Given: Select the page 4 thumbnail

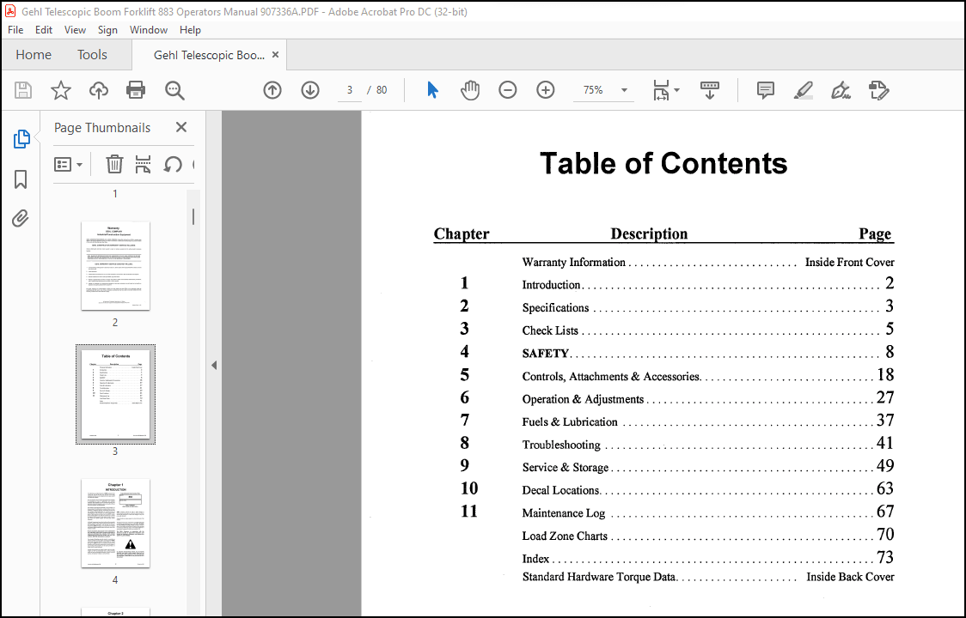Looking at the screenshot, I should tap(115, 523).
